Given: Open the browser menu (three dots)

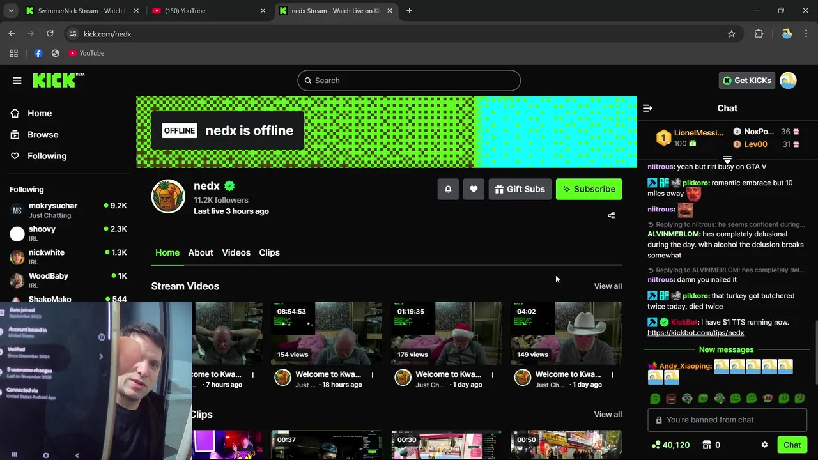Looking at the screenshot, I should (806, 34).
